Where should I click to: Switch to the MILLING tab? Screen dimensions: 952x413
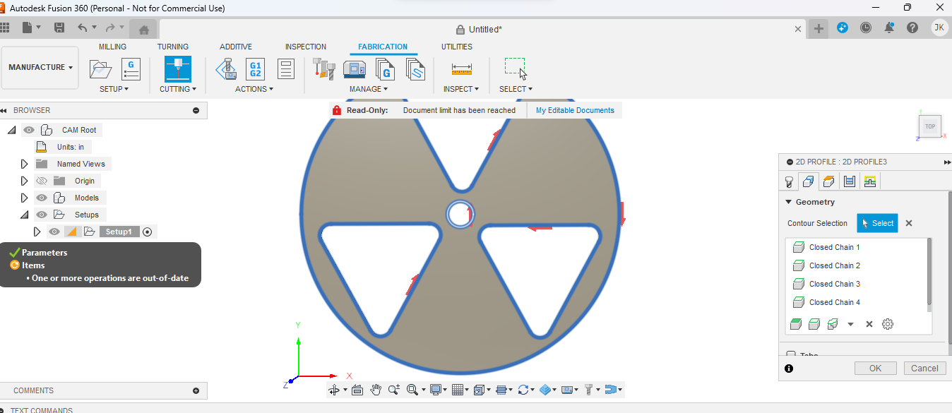coord(112,47)
